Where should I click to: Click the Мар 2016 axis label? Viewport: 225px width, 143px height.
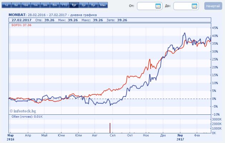(10, 137)
